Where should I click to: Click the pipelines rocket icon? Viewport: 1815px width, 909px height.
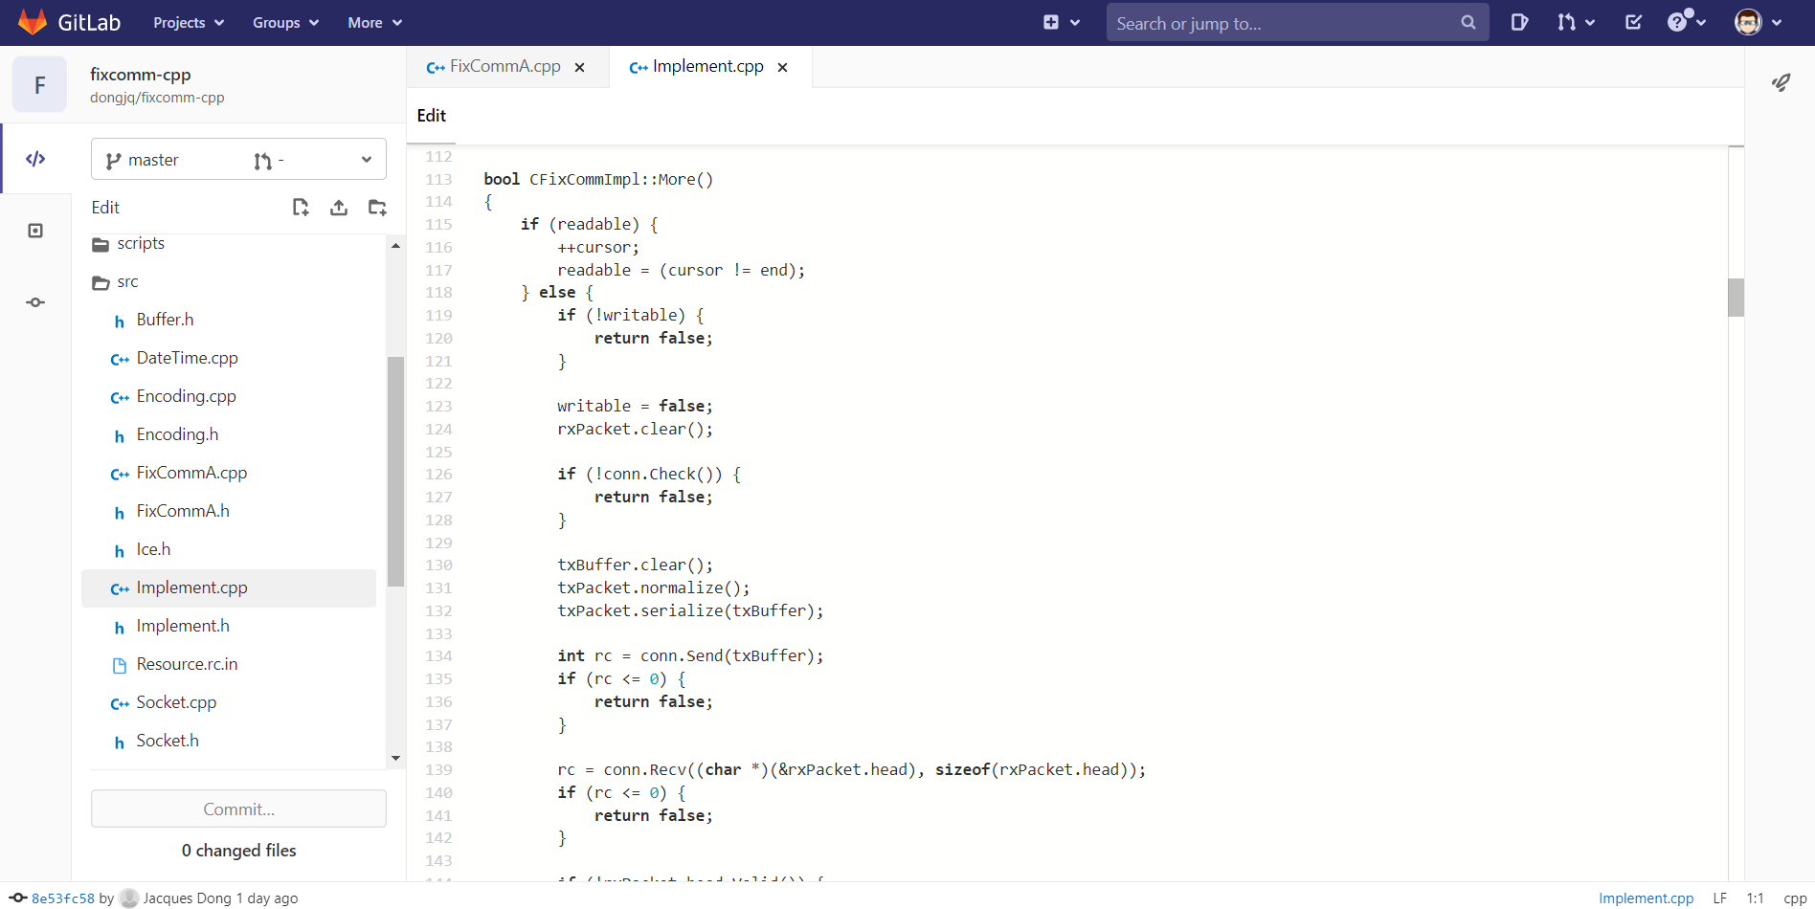1781,83
